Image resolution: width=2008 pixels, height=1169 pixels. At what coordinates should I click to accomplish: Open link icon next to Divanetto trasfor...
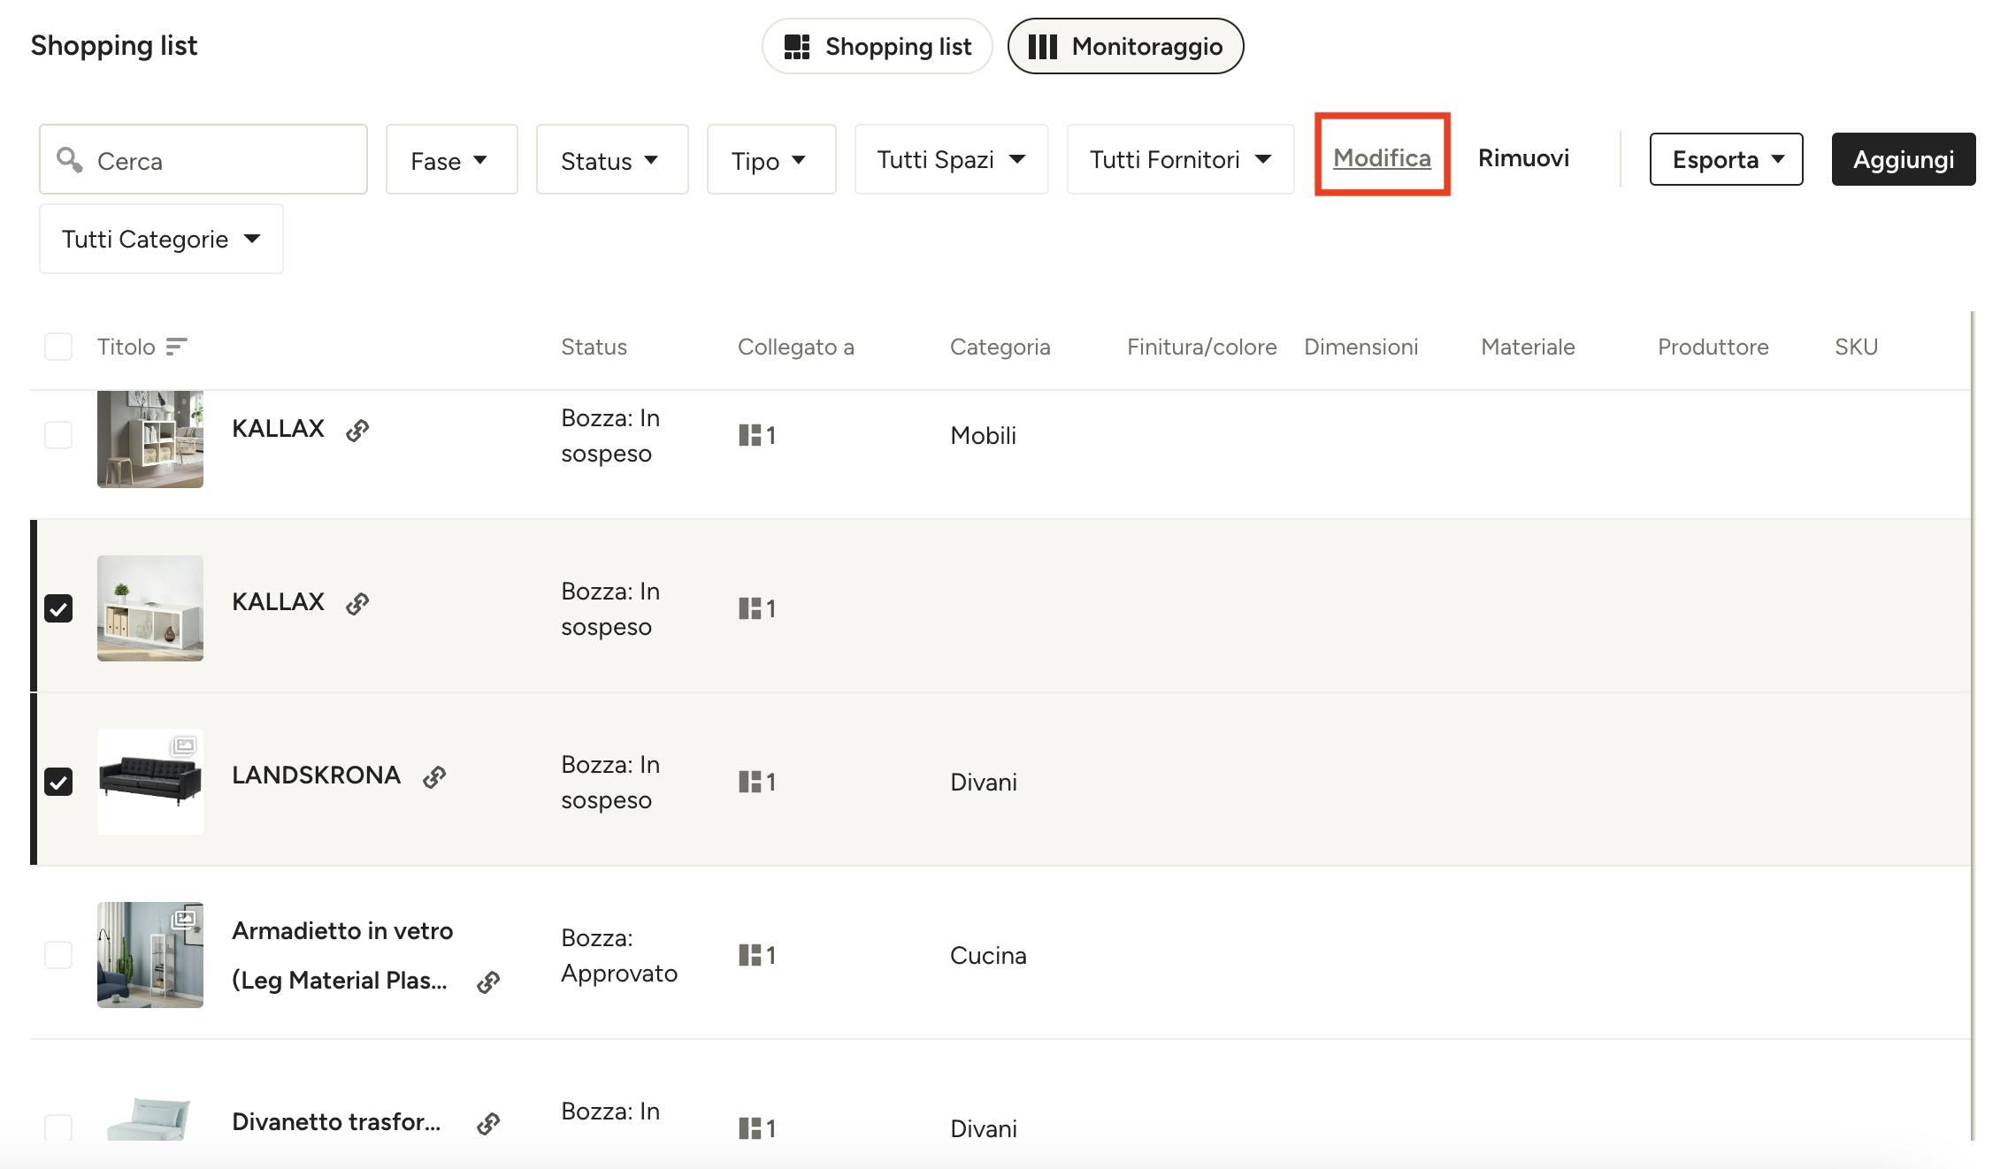[x=488, y=1124]
